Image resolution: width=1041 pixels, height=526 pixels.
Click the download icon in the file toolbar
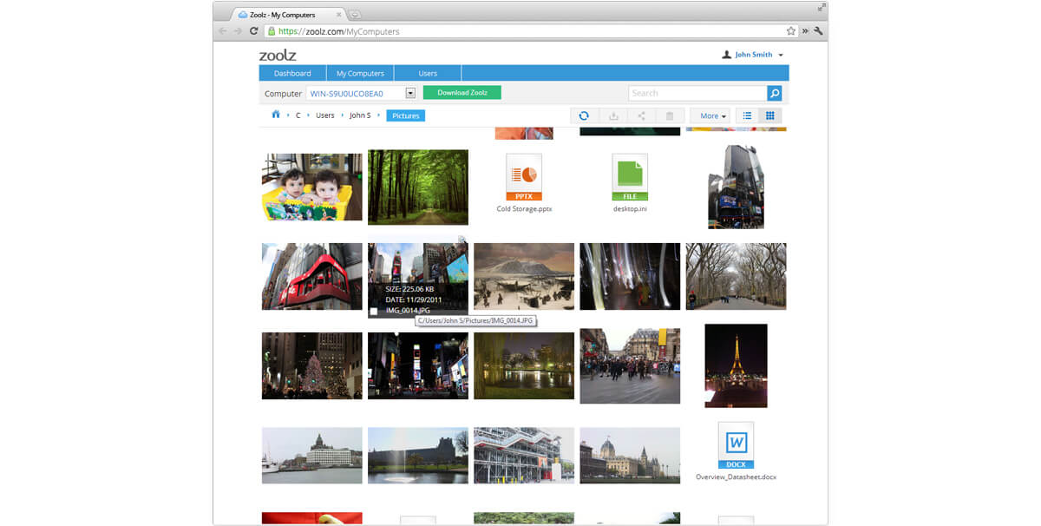[613, 115]
